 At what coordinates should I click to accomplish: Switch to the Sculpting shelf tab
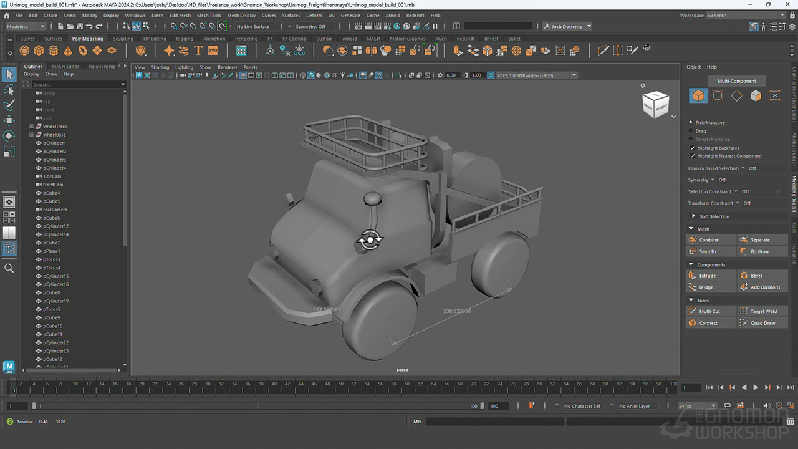pos(123,39)
